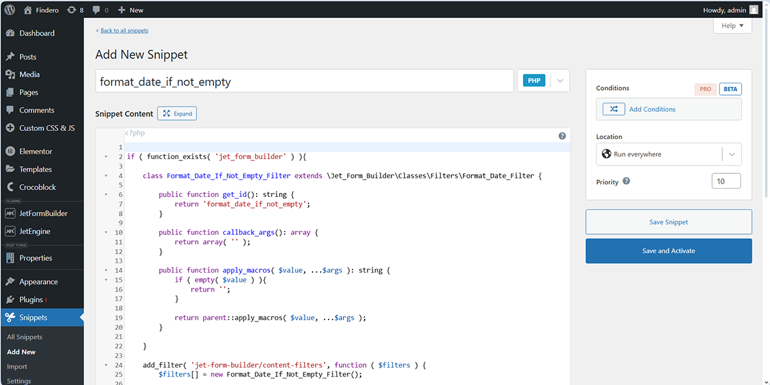The height and width of the screenshot is (385, 770).
Task: Edit the Priority number field
Action: tap(726, 182)
